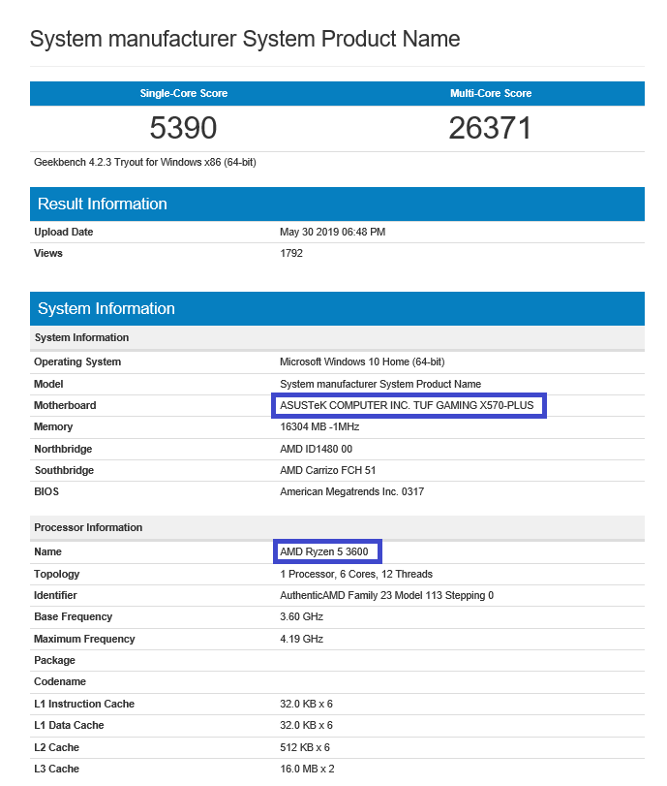Select the upload date May 30 2019 value
The image size is (667, 786).
pos(332,233)
